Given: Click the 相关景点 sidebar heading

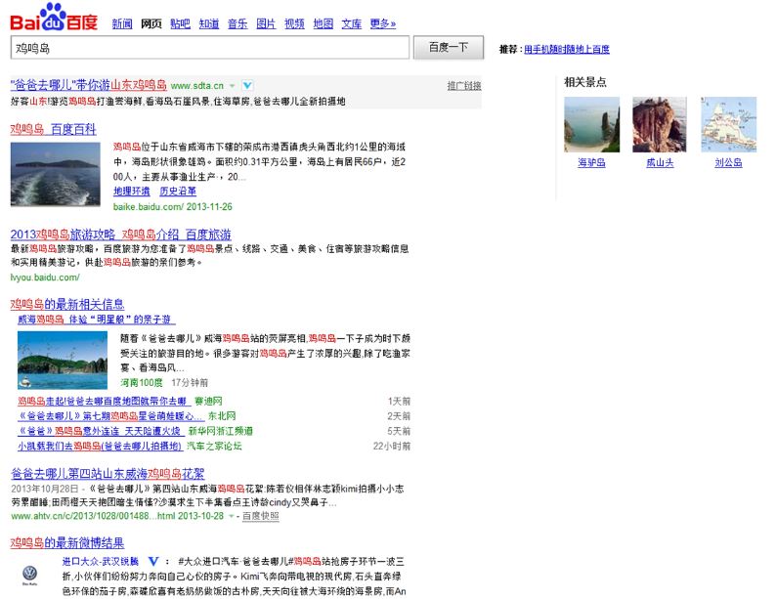Looking at the screenshot, I should point(585,82).
